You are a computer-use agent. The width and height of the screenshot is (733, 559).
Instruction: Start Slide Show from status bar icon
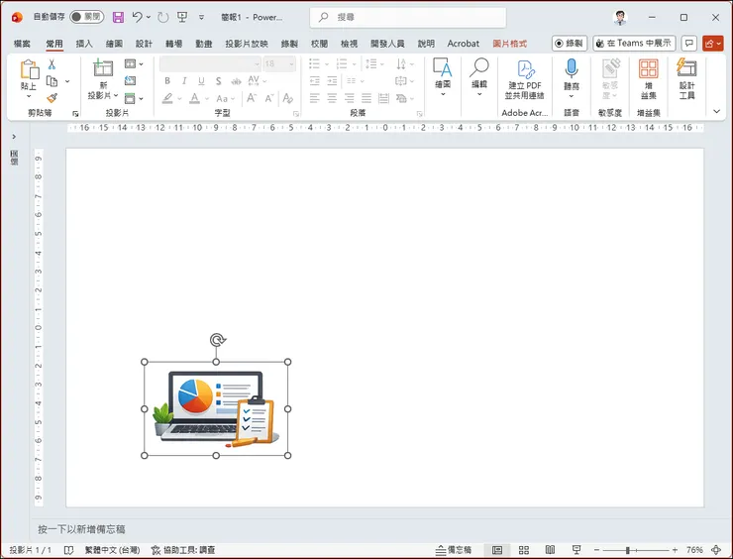pyautogui.click(x=576, y=550)
